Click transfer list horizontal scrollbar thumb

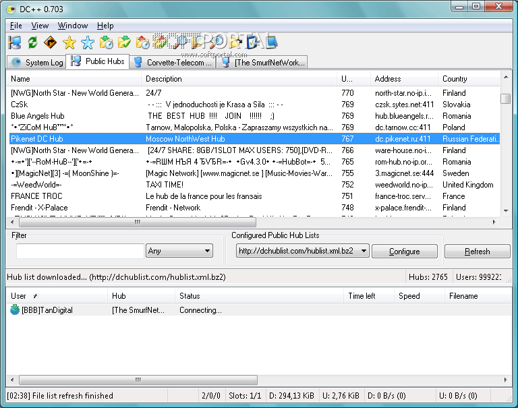click(138, 380)
